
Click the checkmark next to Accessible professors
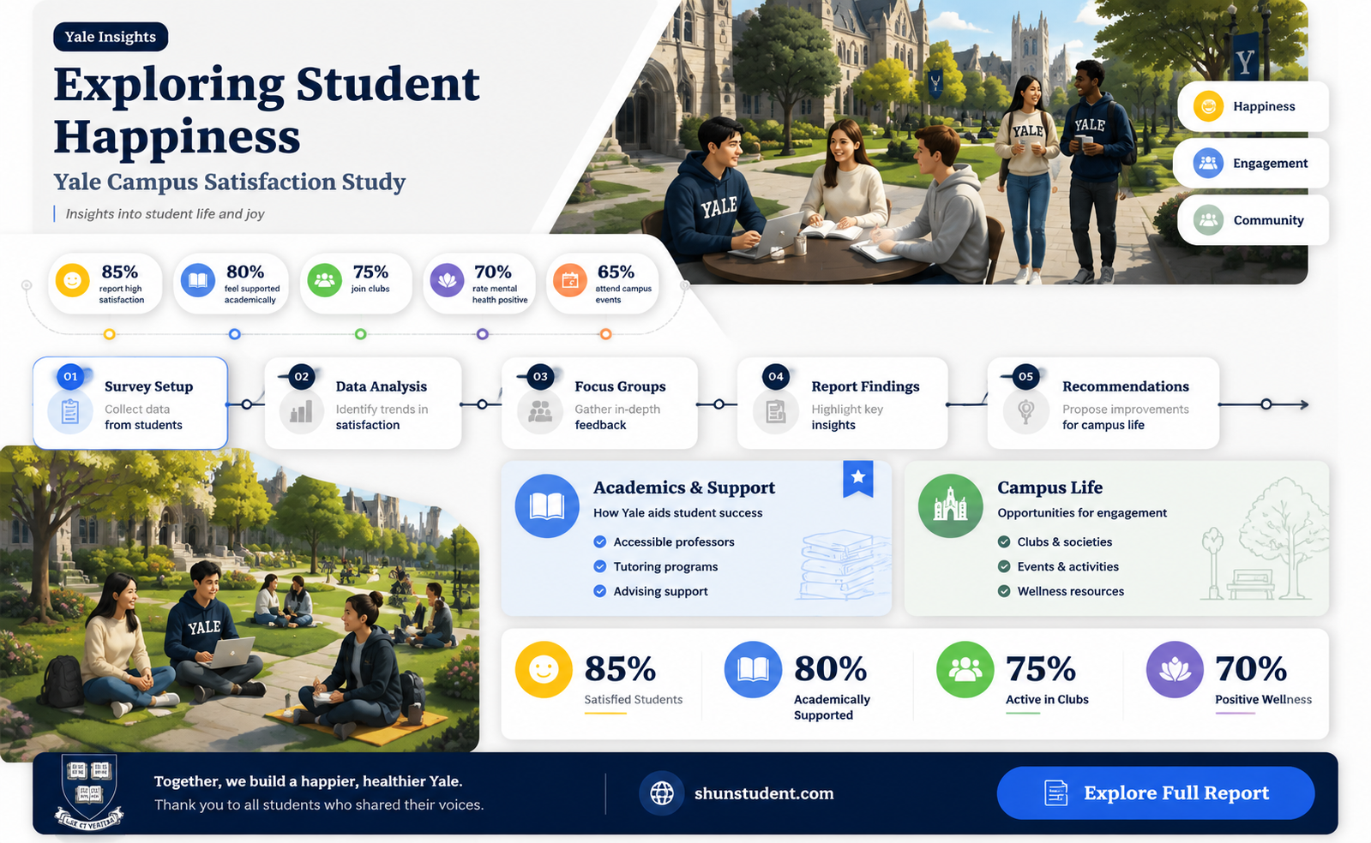click(600, 542)
